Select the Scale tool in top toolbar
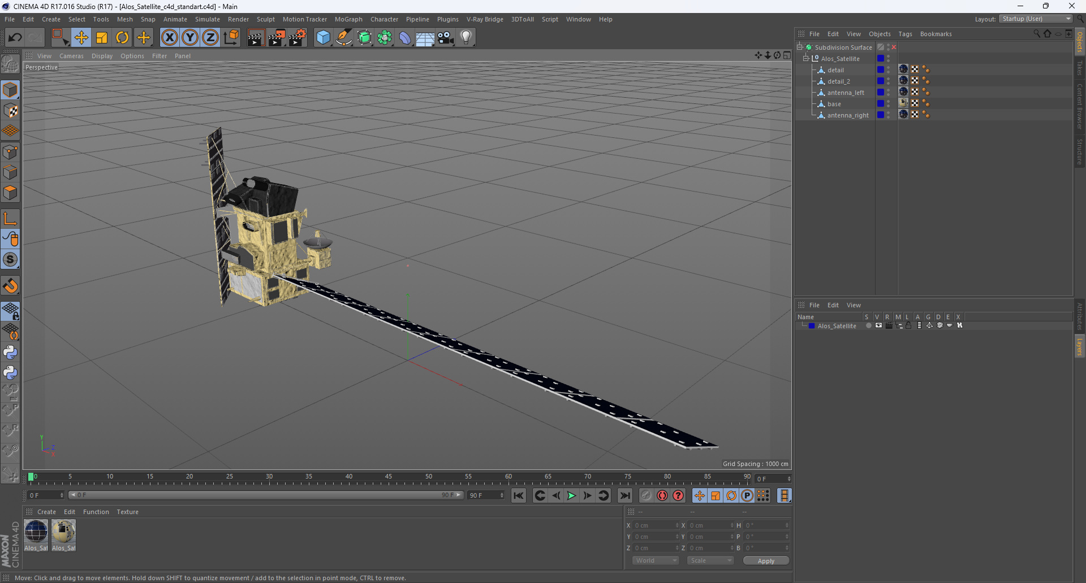 click(x=102, y=38)
